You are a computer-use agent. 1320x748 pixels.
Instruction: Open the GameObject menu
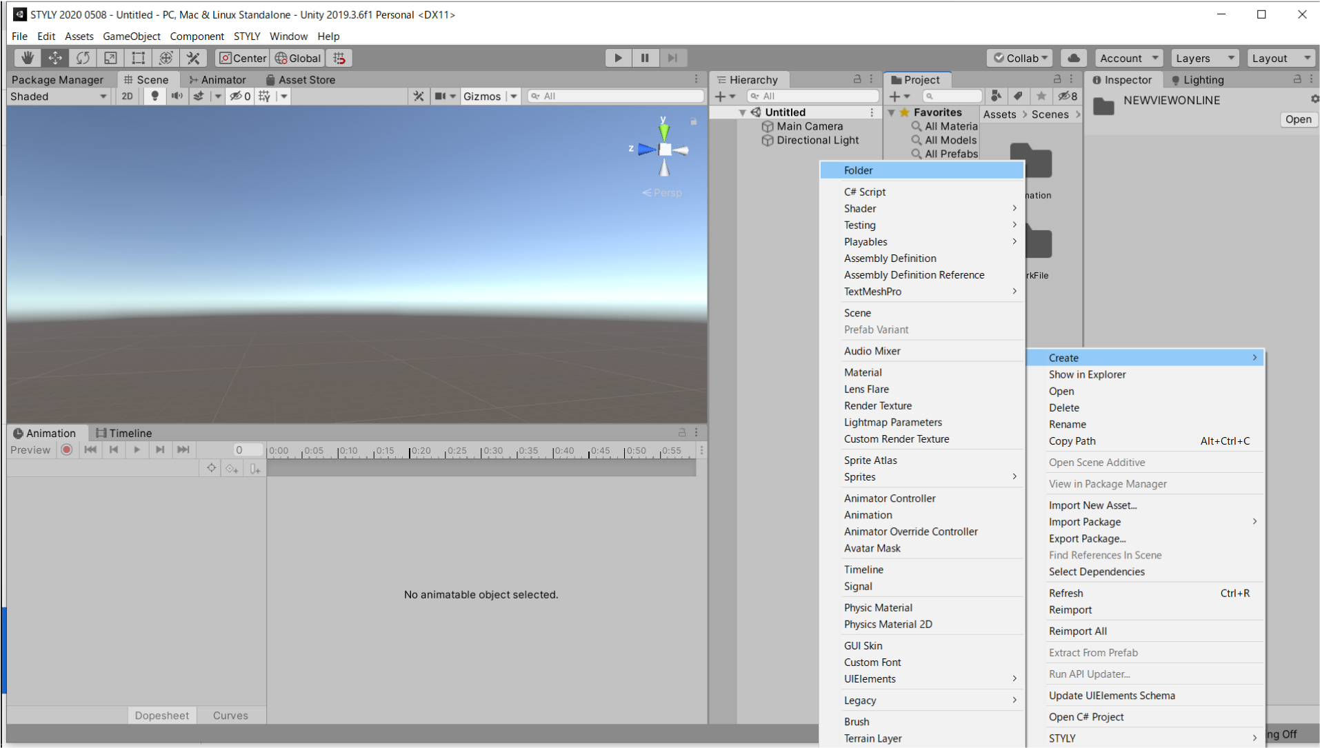[131, 36]
